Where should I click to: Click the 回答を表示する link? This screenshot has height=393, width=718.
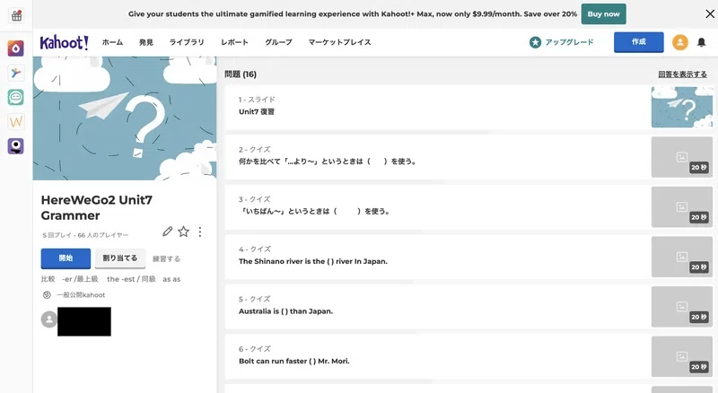point(682,74)
